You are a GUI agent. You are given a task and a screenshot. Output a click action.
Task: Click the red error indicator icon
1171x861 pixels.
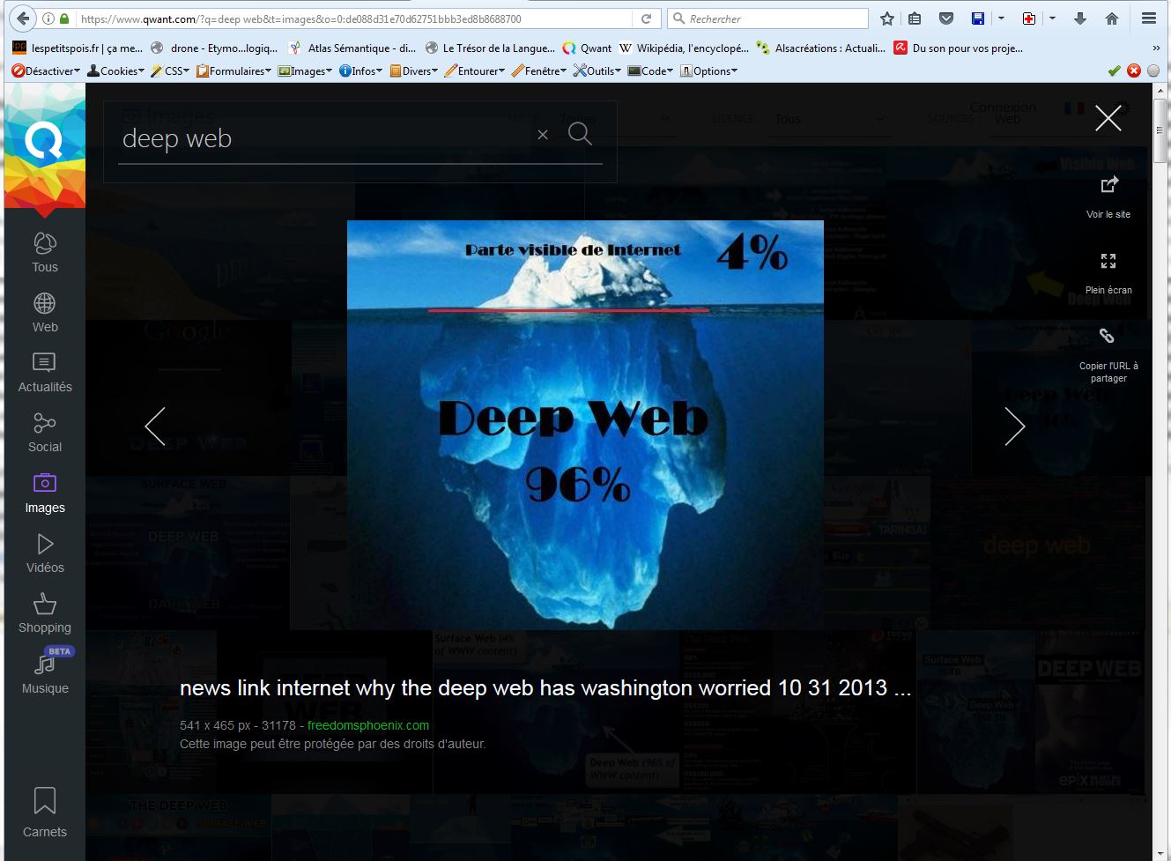pos(1134,71)
